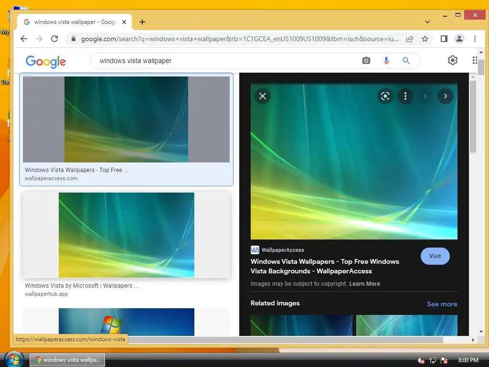
Task: Click the page vertical scrollbar thumb
Action: [x=481, y=67]
